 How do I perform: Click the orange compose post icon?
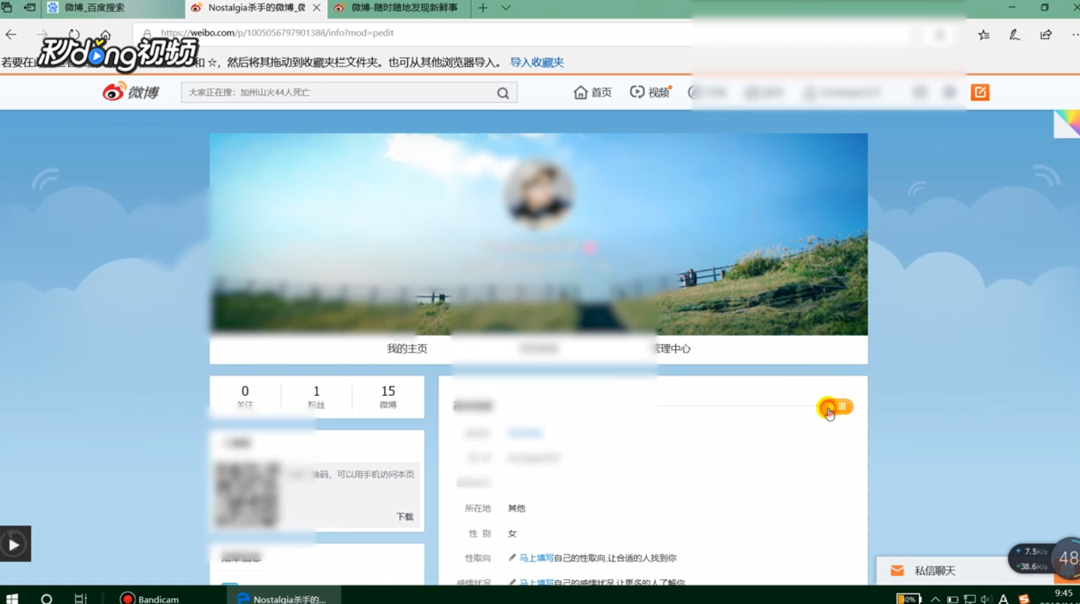[980, 92]
